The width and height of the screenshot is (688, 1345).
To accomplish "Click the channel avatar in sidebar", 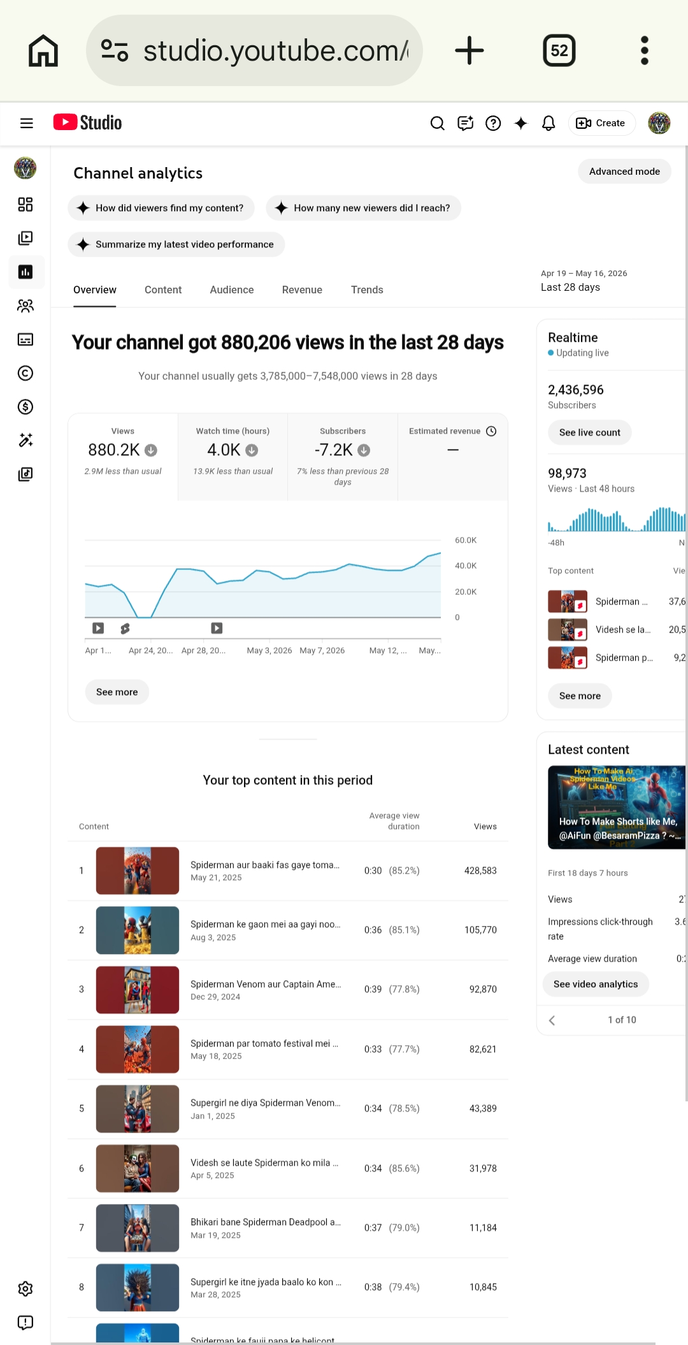I will (x=25, y=168).
